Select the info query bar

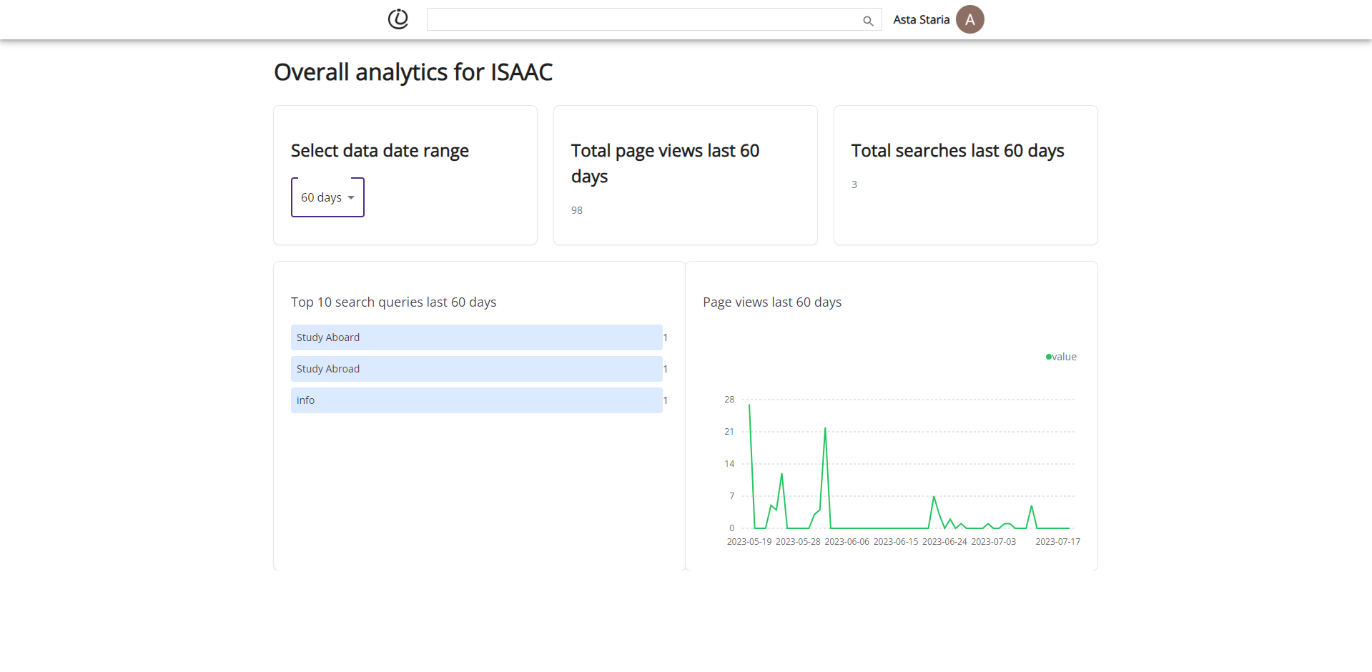(x=476, y=400)
